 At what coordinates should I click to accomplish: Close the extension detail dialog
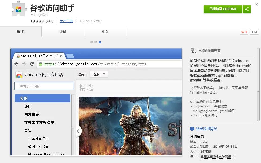point(256,5)
